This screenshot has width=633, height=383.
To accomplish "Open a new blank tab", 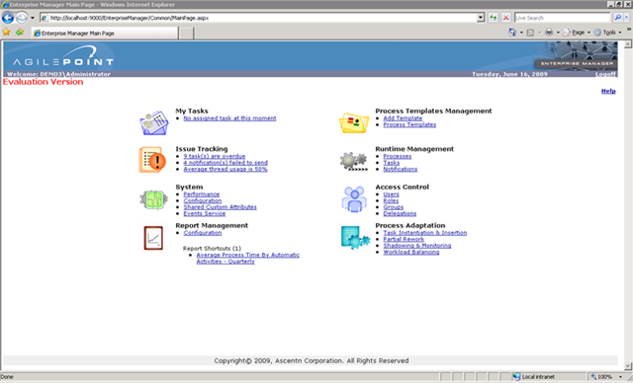I will pos(186,33).
